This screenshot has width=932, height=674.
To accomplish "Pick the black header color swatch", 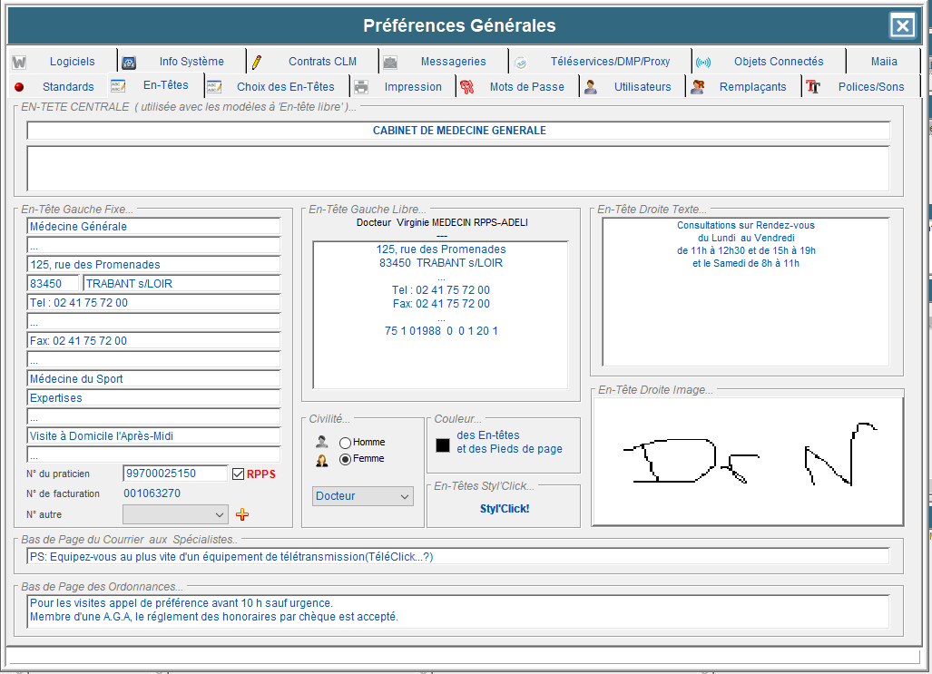I will click(x=443, y=445).
